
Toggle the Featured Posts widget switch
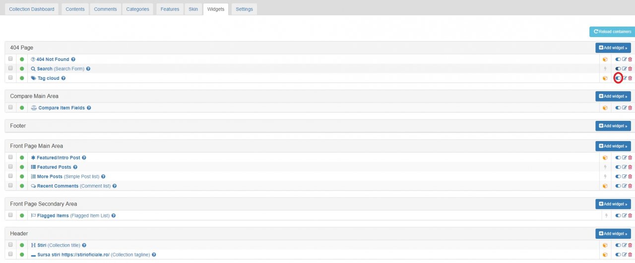point(618,167)
